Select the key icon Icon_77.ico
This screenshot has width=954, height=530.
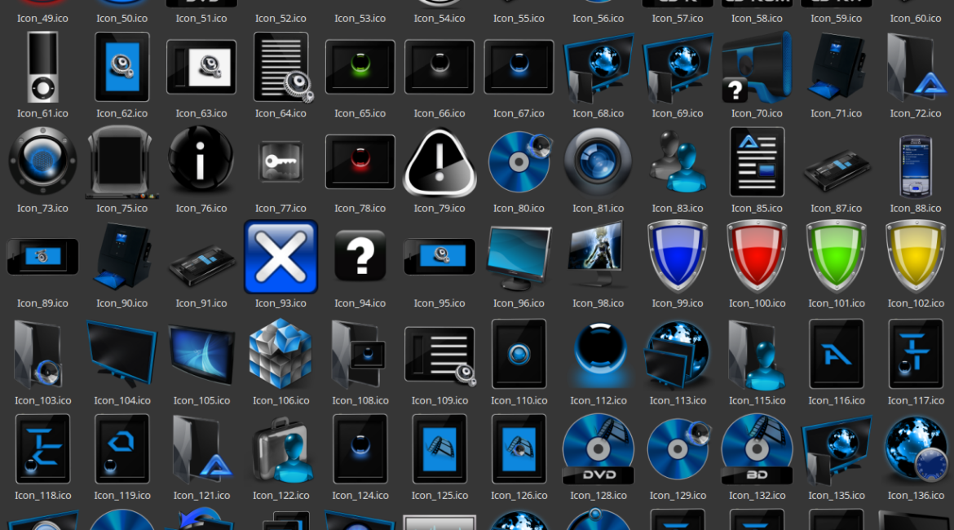pyautogui.click(x=280, y=163)
